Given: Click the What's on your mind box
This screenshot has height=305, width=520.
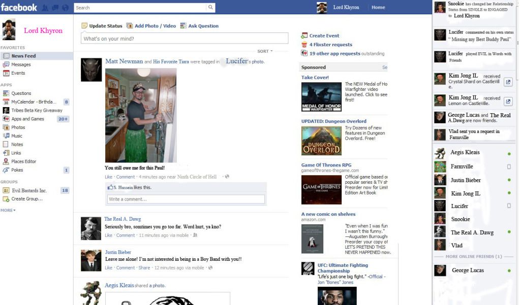Looking at the screenshot, I should pyautogui.click(x=185, y=39).
